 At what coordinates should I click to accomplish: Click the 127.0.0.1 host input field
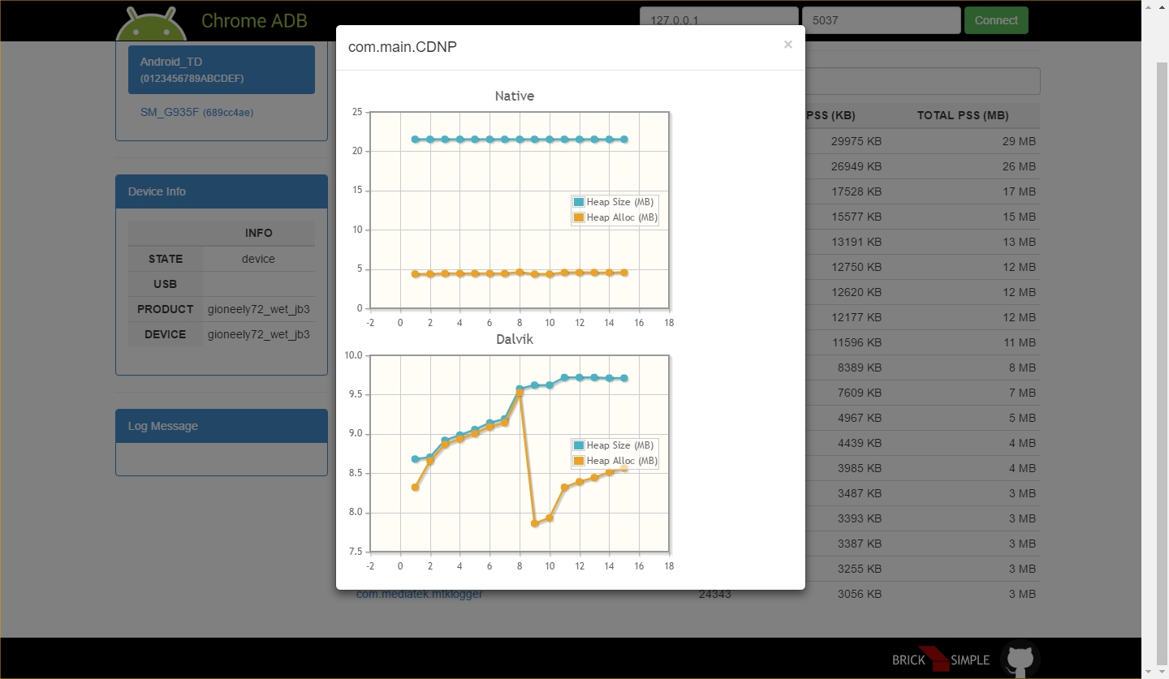(718, 20)
